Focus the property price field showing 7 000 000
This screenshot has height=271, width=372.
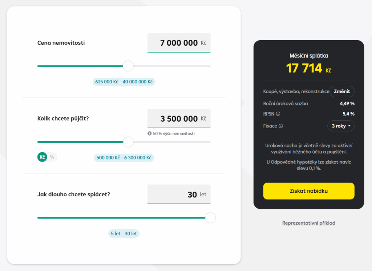pos(179,43)
